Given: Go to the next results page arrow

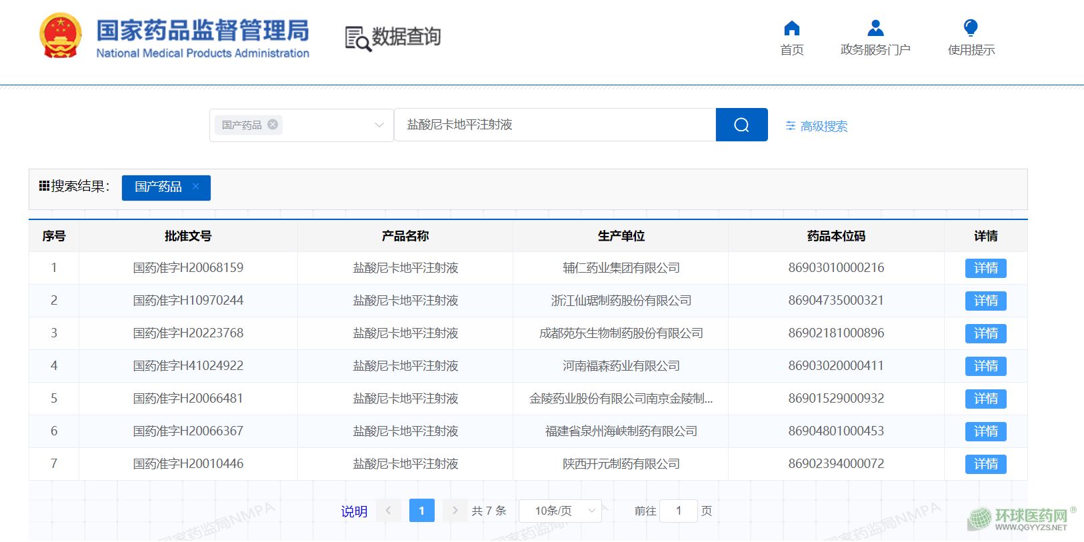Looking at the screenshot, I should click(x=455, y=511).
